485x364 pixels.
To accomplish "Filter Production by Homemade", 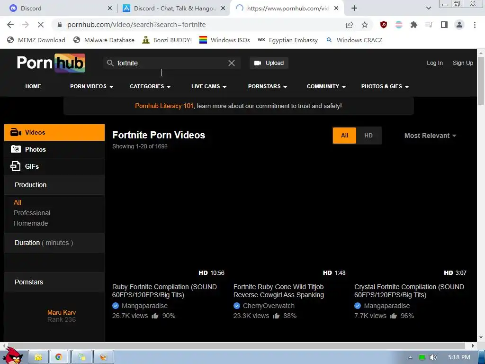I will [31, 223].
